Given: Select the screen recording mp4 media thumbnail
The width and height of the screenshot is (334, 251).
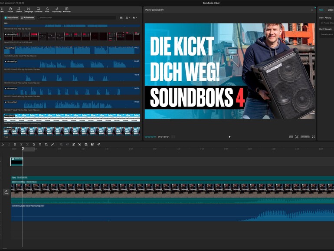Looking at the screenshot, I should coord(72,36).
